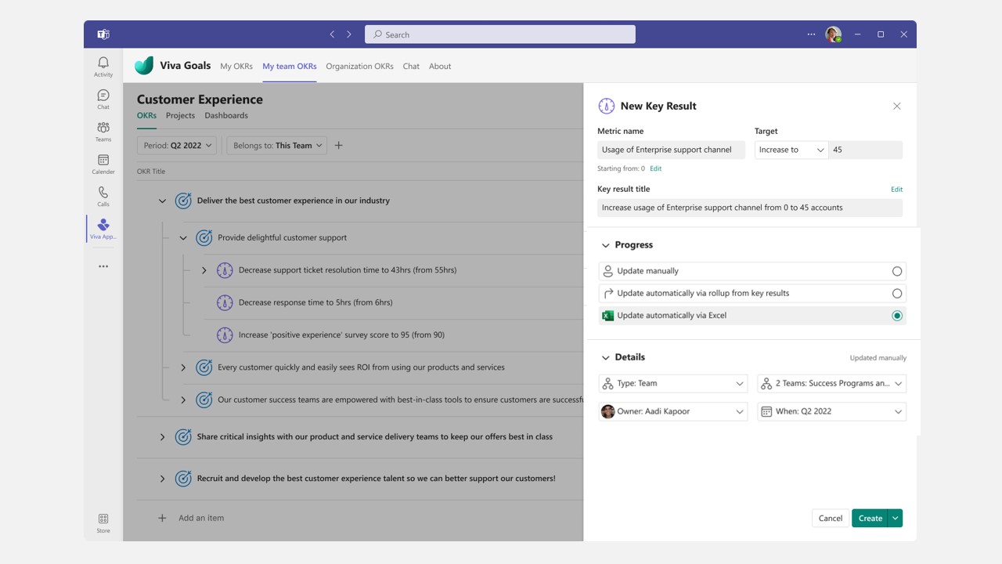Click objective icon for Share critical insights

(183, 436)
